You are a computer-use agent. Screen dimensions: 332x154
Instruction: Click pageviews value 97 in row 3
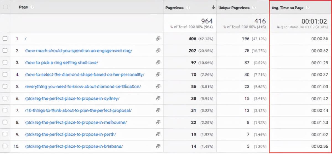pyautogui.click(x=193, y=63)
